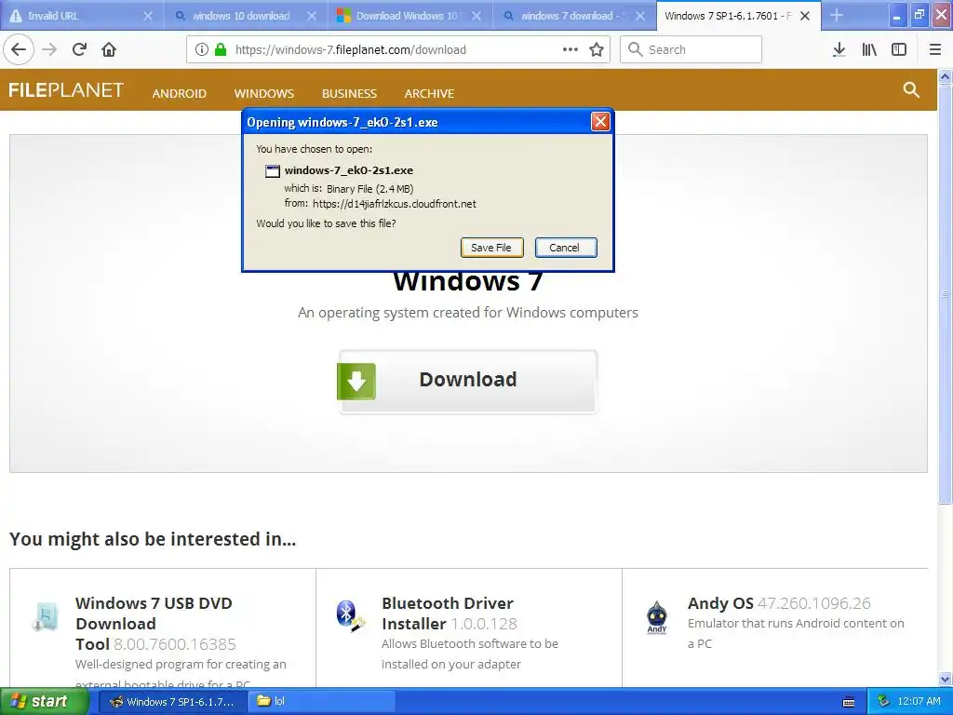
Task: Close the windows 10 download tab
Action: [x=311, y=16]
